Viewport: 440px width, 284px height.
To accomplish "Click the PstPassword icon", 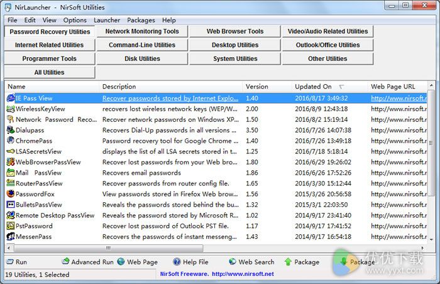I will tap(11, 226).
